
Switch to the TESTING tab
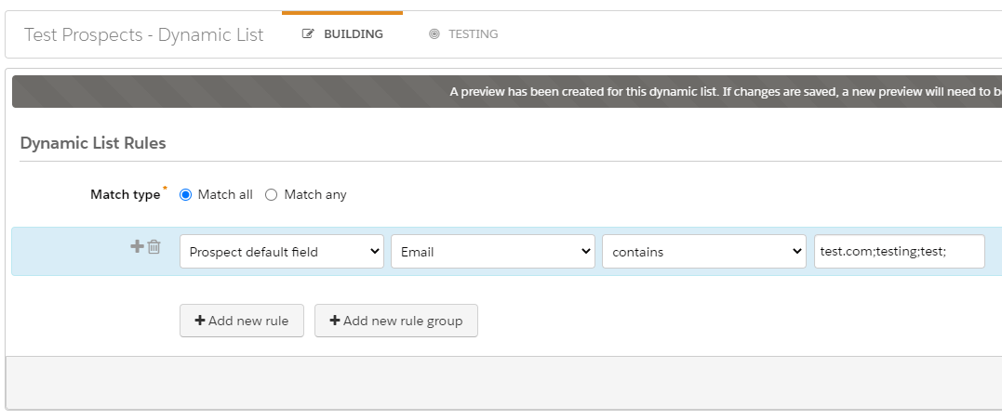tap(463, 34)
